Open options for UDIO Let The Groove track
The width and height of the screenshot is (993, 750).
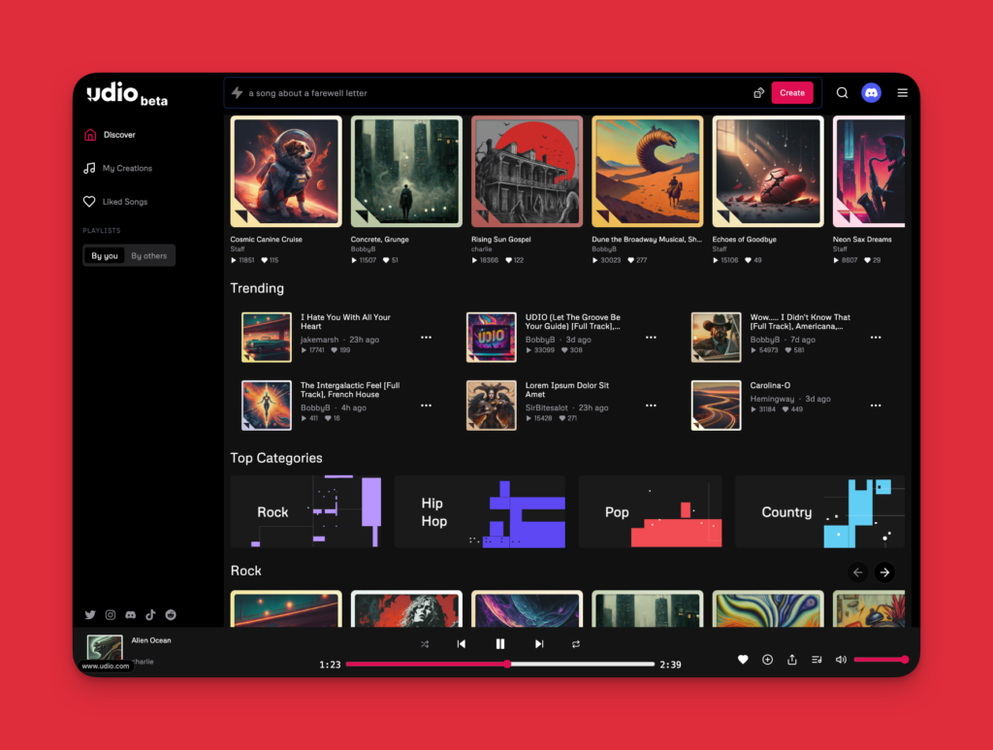pyautogui.click(x=651, y=338)
